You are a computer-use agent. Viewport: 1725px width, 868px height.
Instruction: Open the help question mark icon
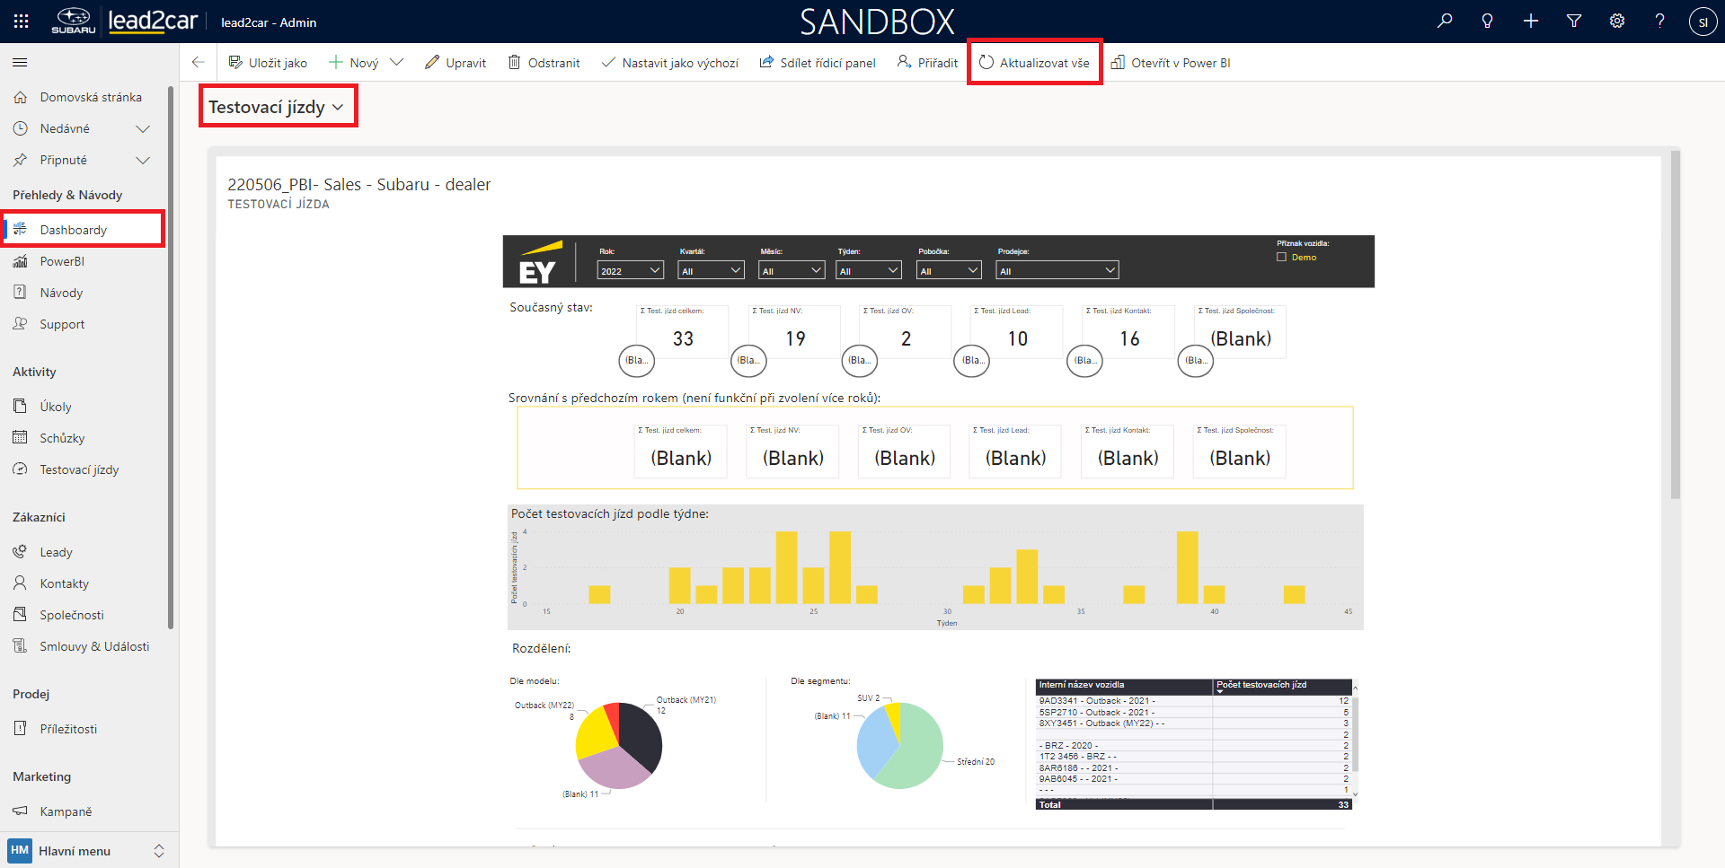click(x=1659, y=21)
